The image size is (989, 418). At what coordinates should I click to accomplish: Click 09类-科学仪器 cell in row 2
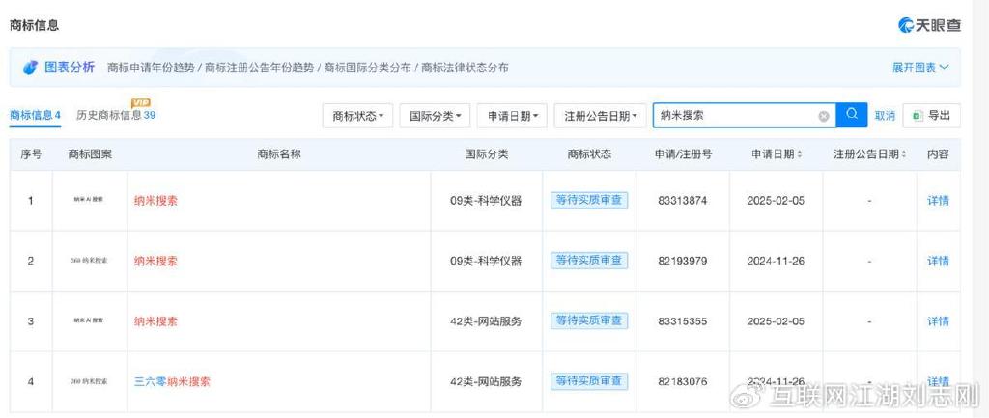tap(486, 261)
